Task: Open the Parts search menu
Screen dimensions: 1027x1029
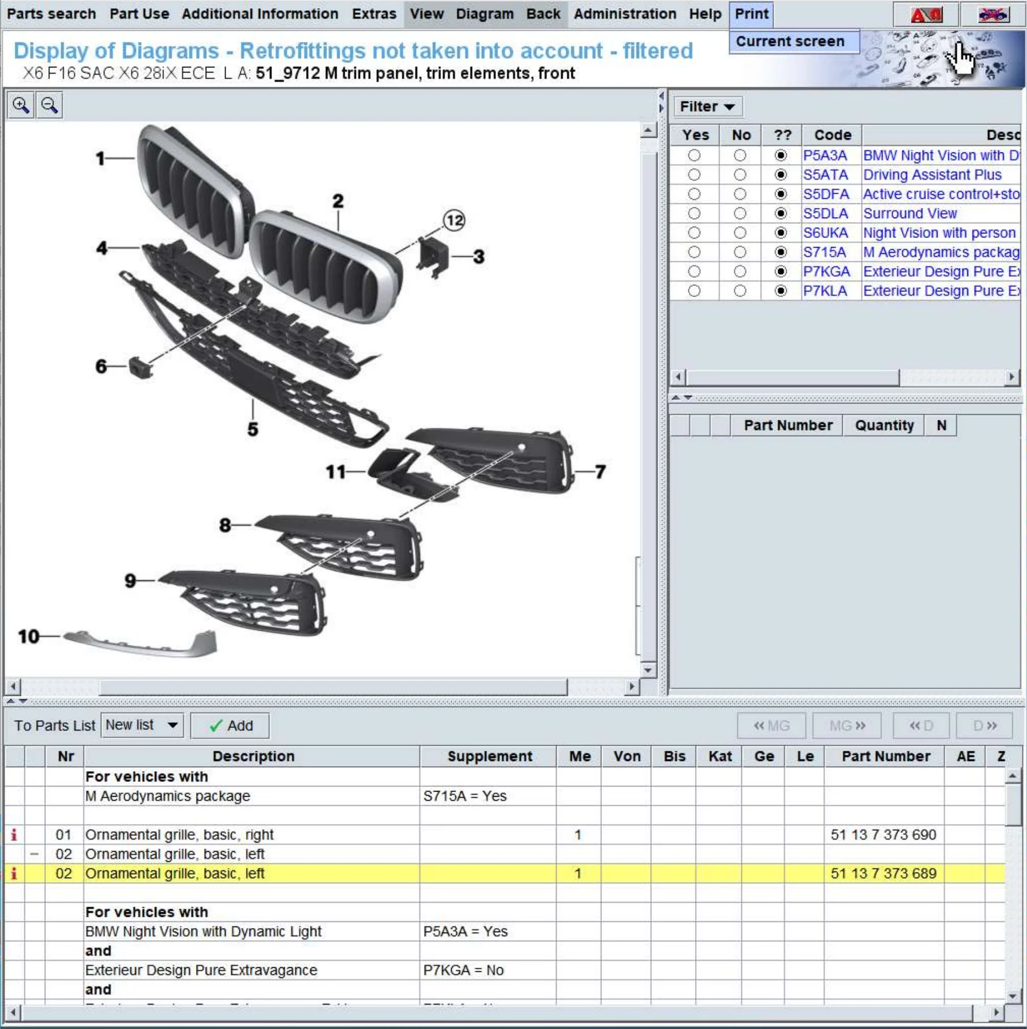Action: click(x=51, y=14)
